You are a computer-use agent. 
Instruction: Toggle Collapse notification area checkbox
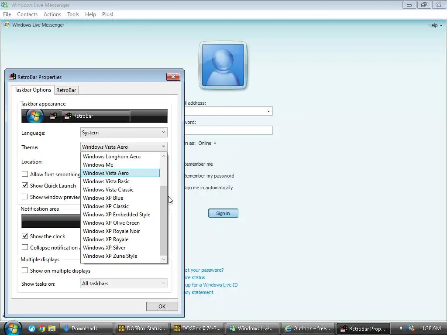[x=25, y=248]
